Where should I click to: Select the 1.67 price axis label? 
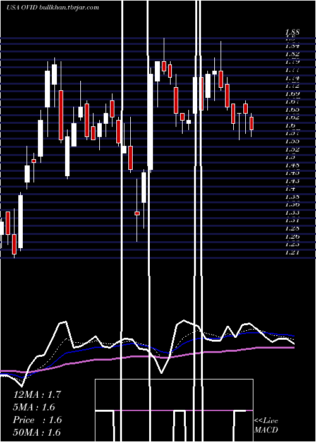[x=292, y=102]
